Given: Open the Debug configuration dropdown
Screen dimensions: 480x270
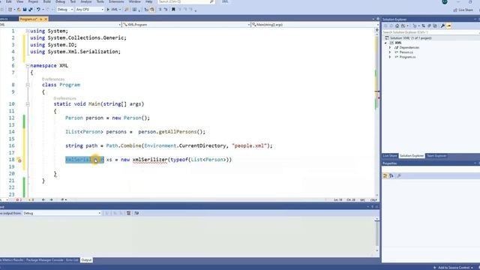Looking at the screenshot, I should [65, 10].
